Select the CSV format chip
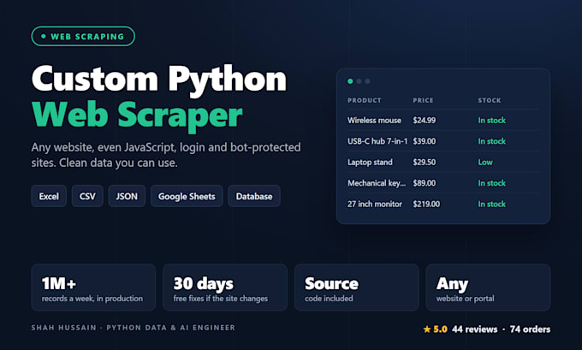This screenshot has width=582, height=350. point(87,196)
